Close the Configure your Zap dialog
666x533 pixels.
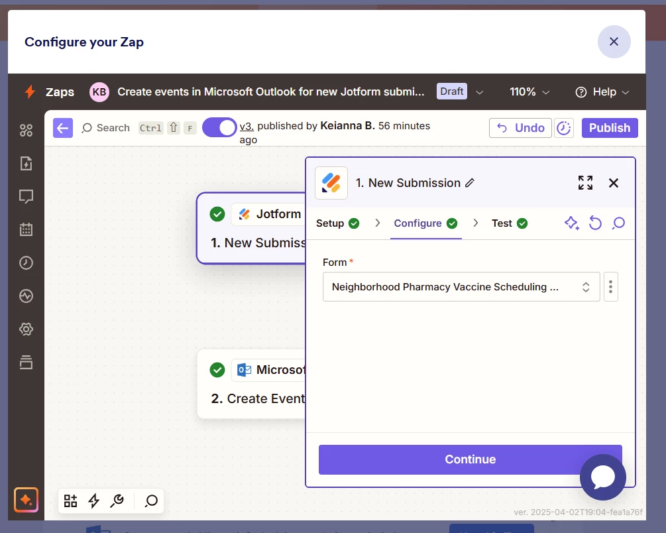coord(614,42)
